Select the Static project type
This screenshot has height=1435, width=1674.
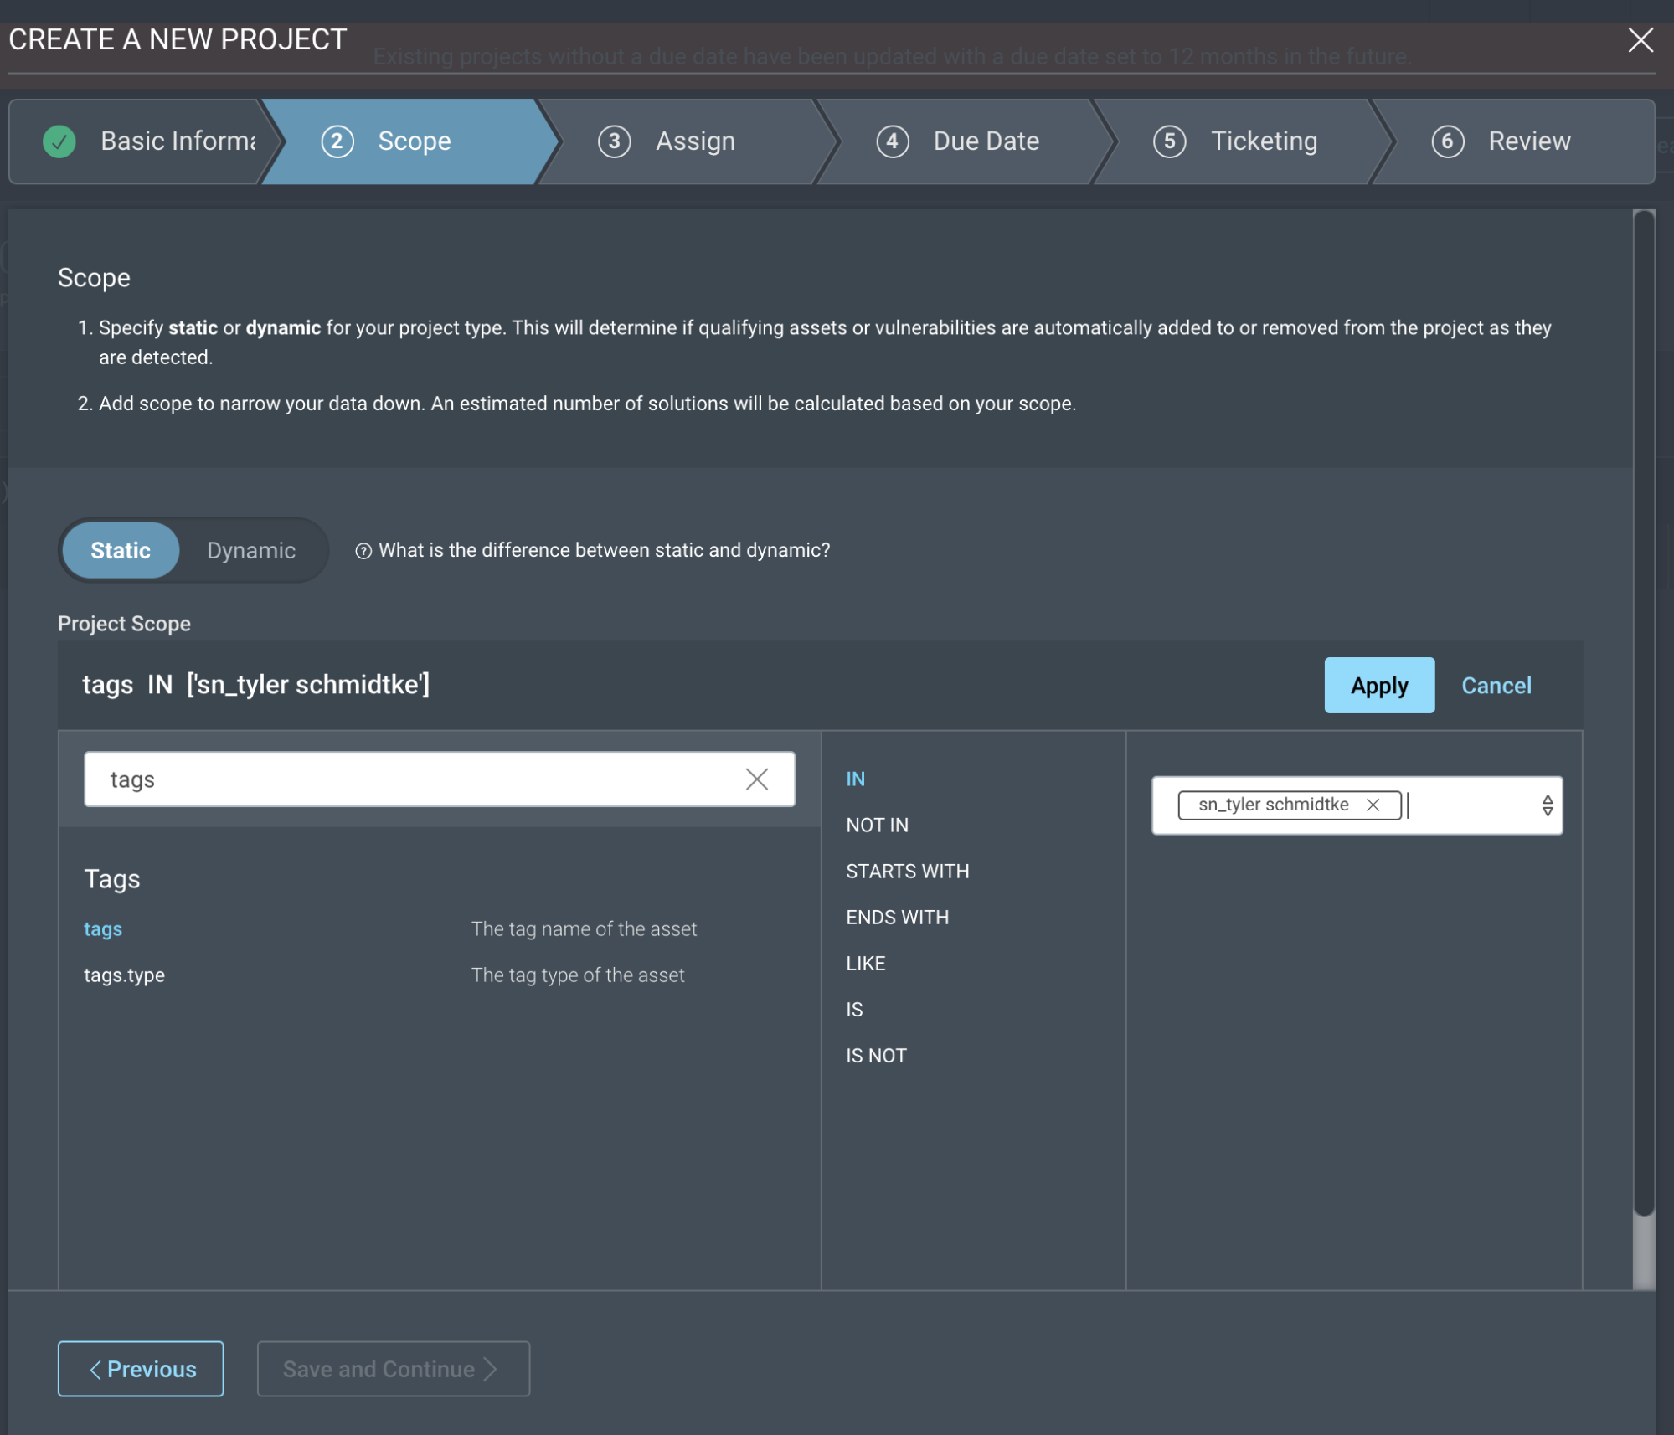pos(121,551)
